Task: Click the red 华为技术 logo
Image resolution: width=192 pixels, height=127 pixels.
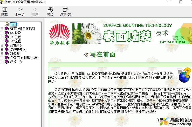Action: tap(60, 34)
